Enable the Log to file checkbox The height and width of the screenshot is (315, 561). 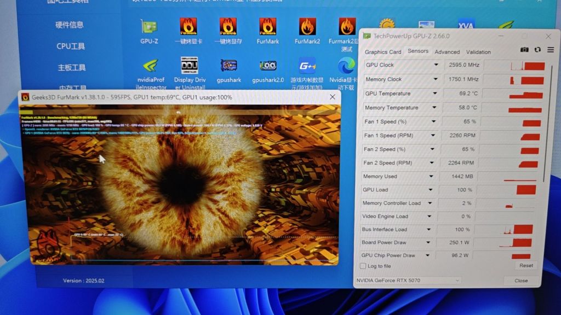click(x=363, y=266)
